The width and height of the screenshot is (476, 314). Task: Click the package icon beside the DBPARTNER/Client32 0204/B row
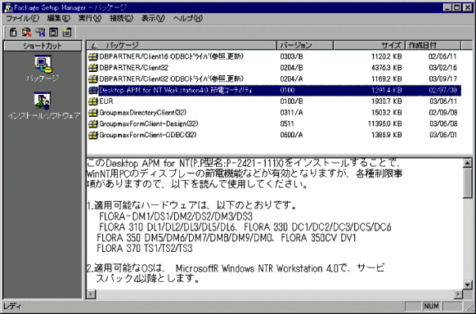[93, 68]
